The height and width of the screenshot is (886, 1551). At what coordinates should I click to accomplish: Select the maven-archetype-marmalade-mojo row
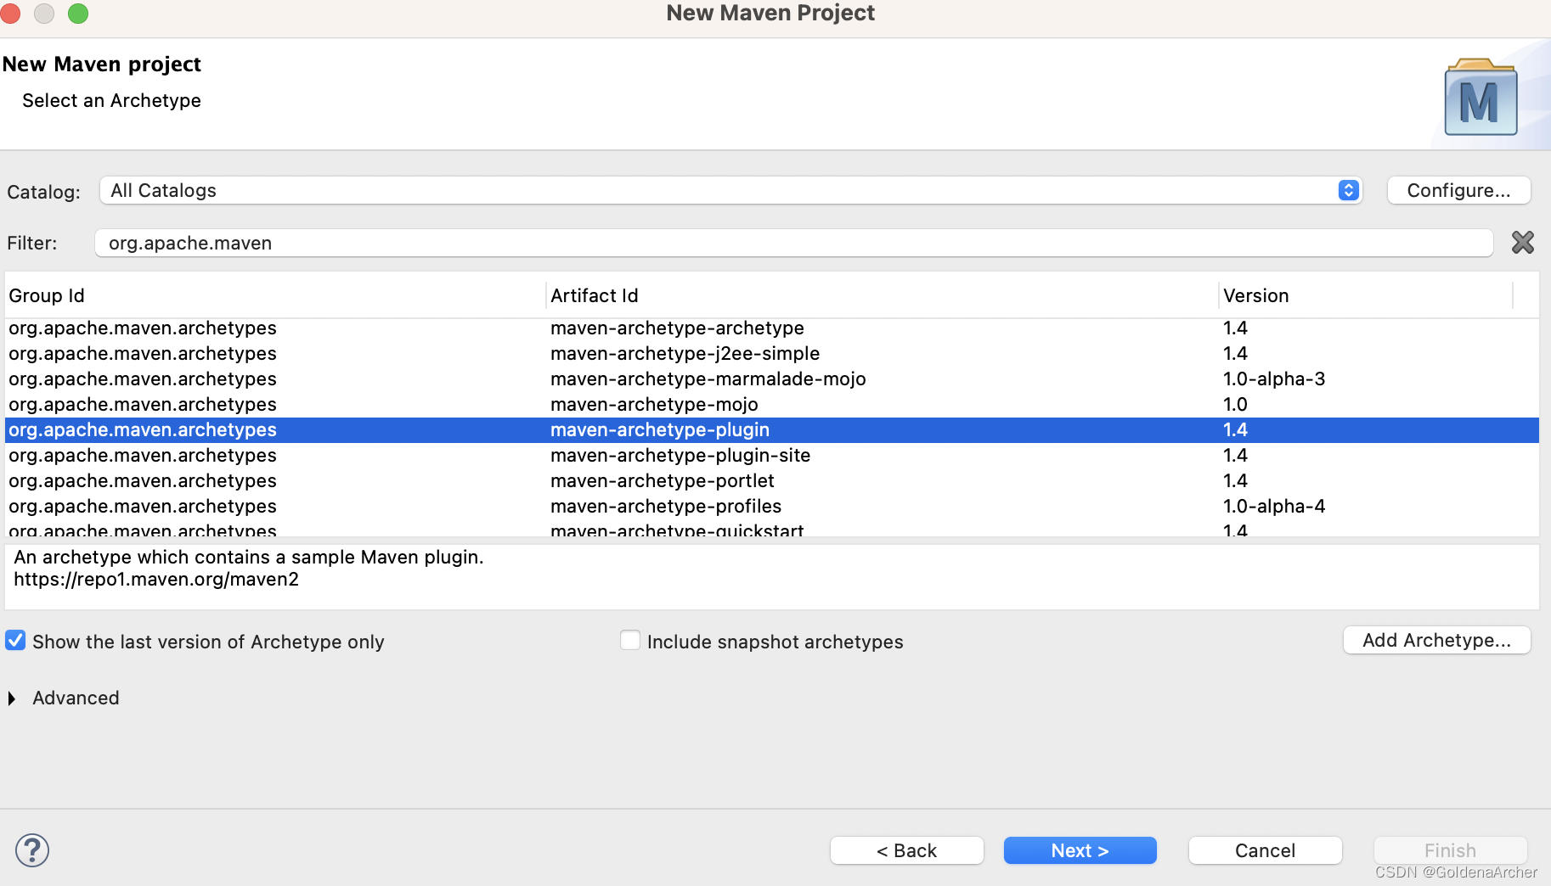coord(772,379)
